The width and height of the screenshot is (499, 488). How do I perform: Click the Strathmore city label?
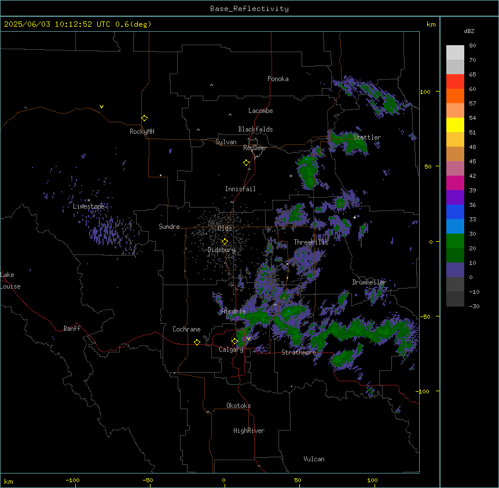click(x=299, y=352)
